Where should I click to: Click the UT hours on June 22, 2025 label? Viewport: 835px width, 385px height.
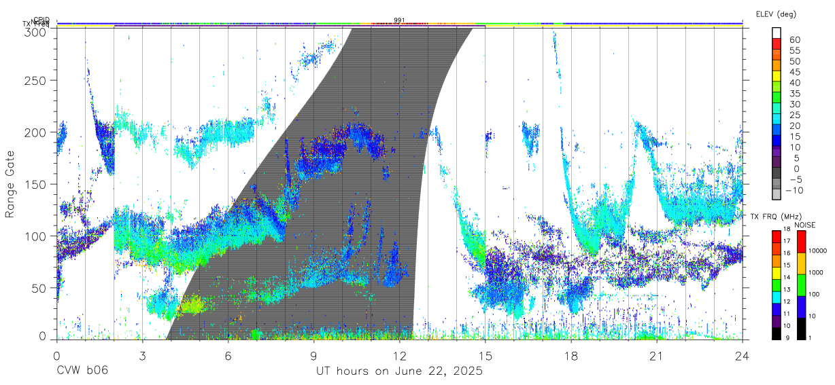click(x=399, y=371)
